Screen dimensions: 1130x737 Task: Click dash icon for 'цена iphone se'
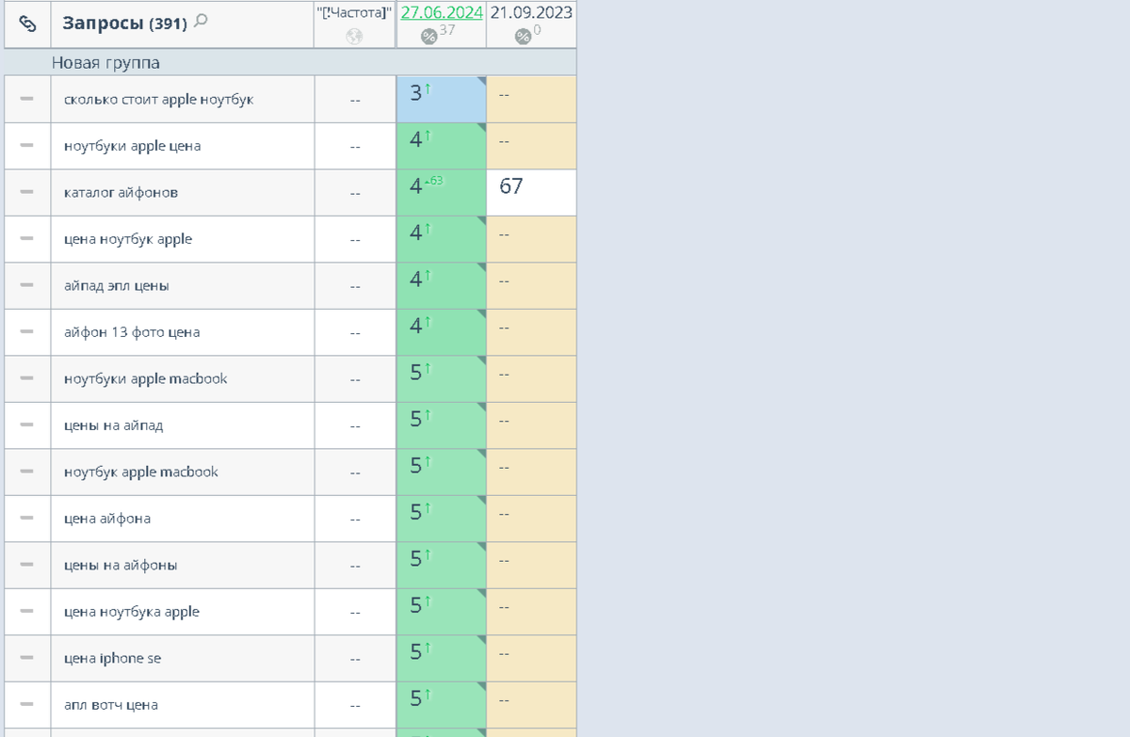[27, 658]
